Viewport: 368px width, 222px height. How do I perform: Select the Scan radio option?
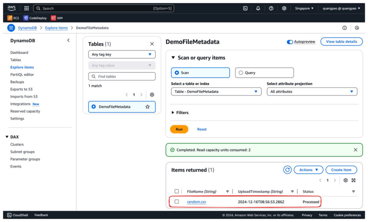[x=200, y=73]
